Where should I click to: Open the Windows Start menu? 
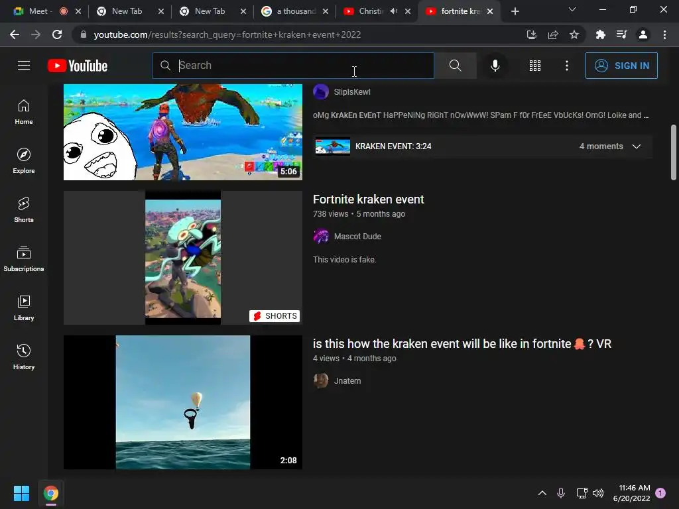(x=21, y=493)
